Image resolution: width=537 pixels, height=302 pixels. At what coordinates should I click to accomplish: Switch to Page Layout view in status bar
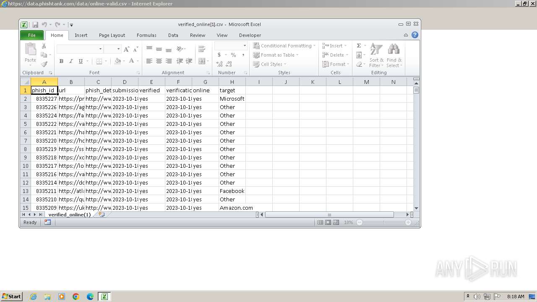pyautogui.click(x=328, y=222)
